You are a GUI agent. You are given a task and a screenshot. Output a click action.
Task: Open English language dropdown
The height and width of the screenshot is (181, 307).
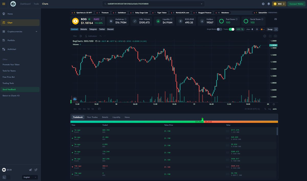point(30,177)
